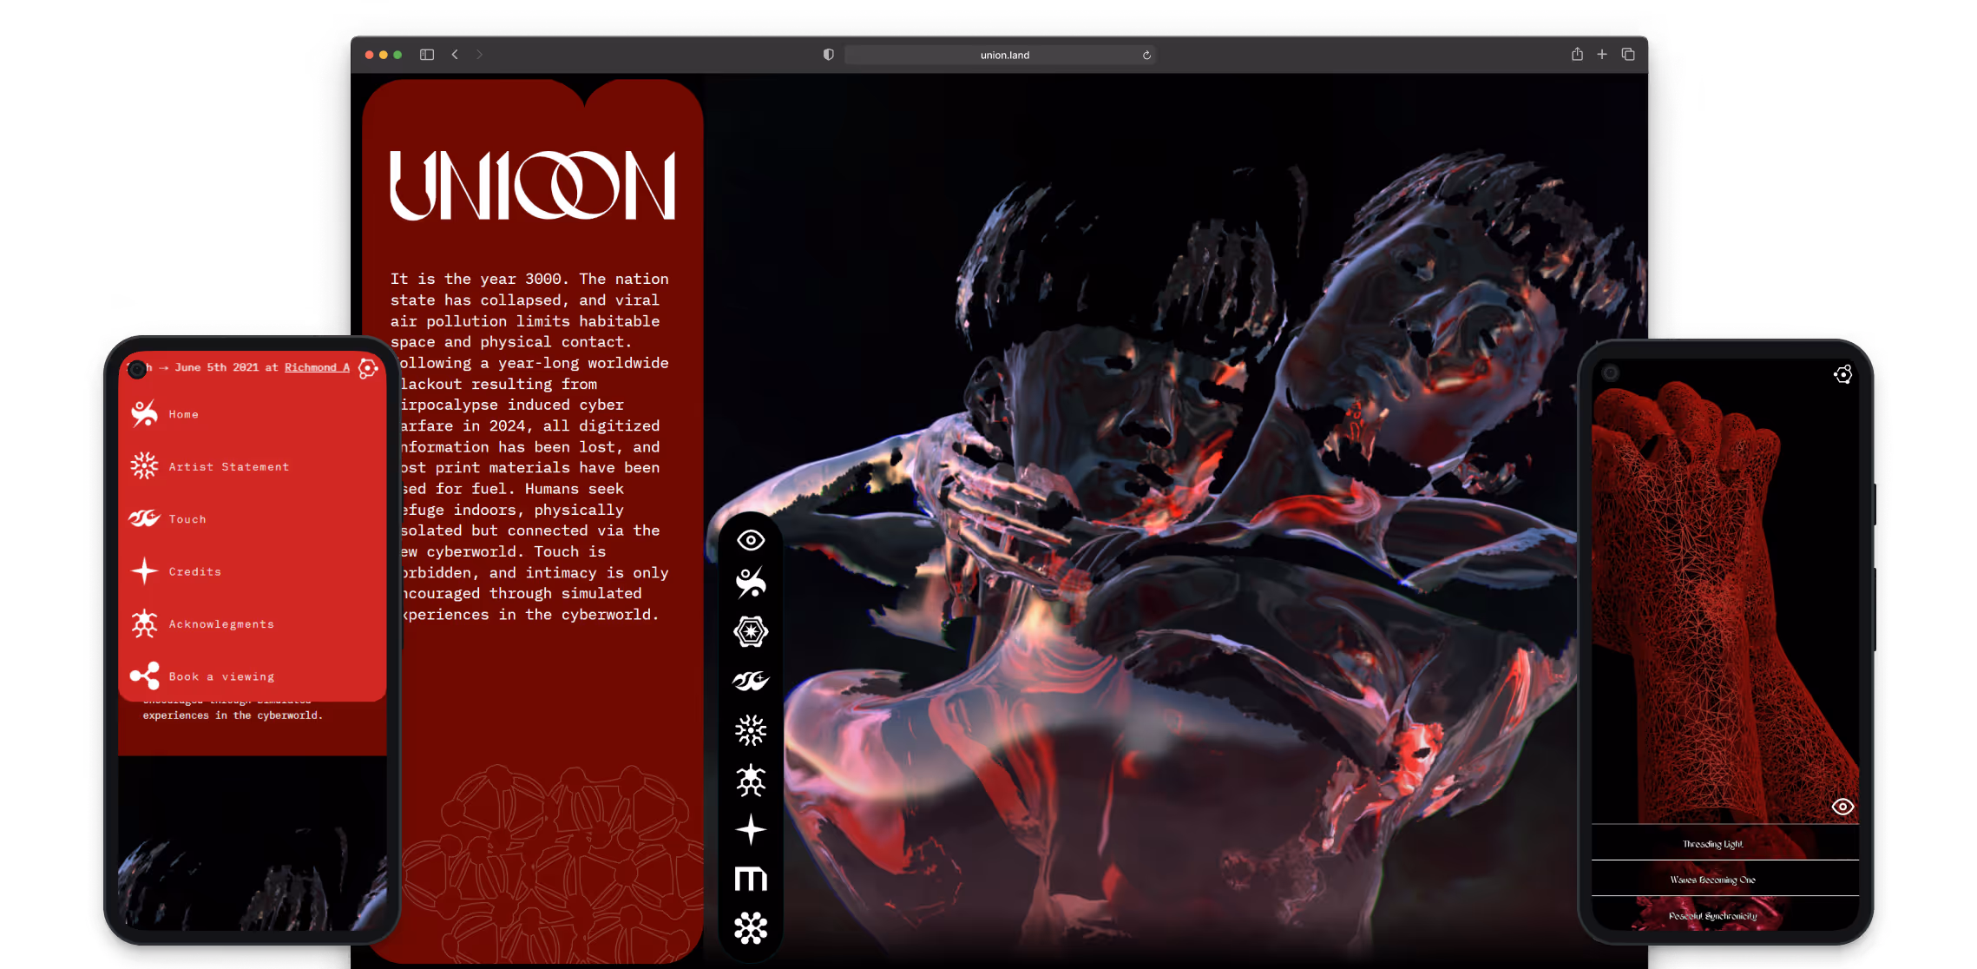Select Book a viewing menu item
Screen dimensions: 1977x969
[x=221, y=676]
